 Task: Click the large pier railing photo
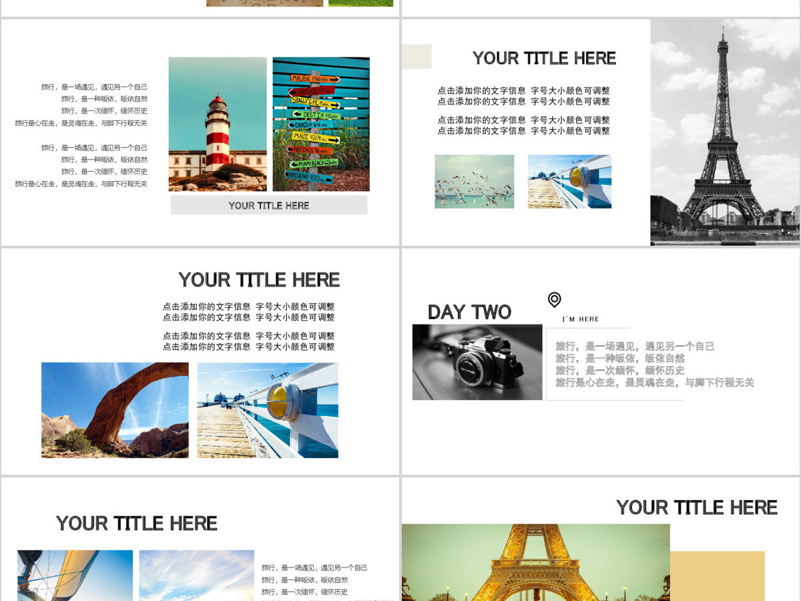[268, 410]
